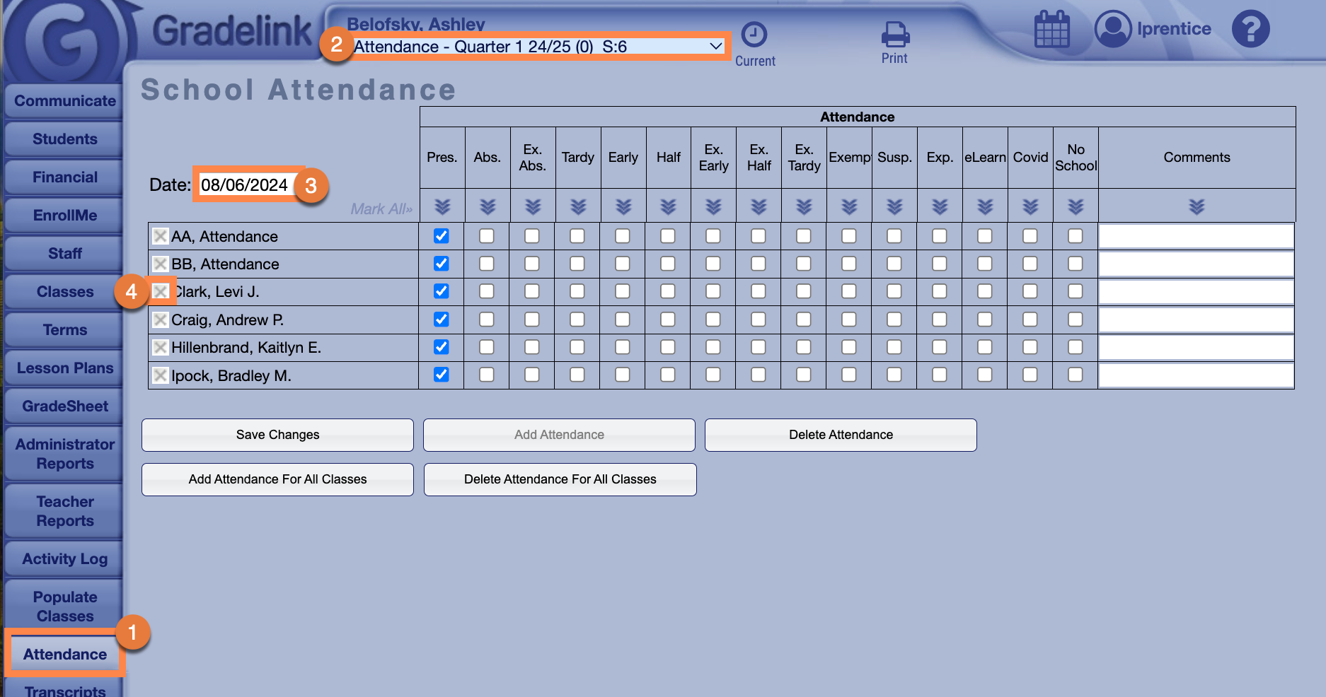The image size is (1326, 697).
Task: Open Administrator Reports in sidebar
Action: (64, 454)
